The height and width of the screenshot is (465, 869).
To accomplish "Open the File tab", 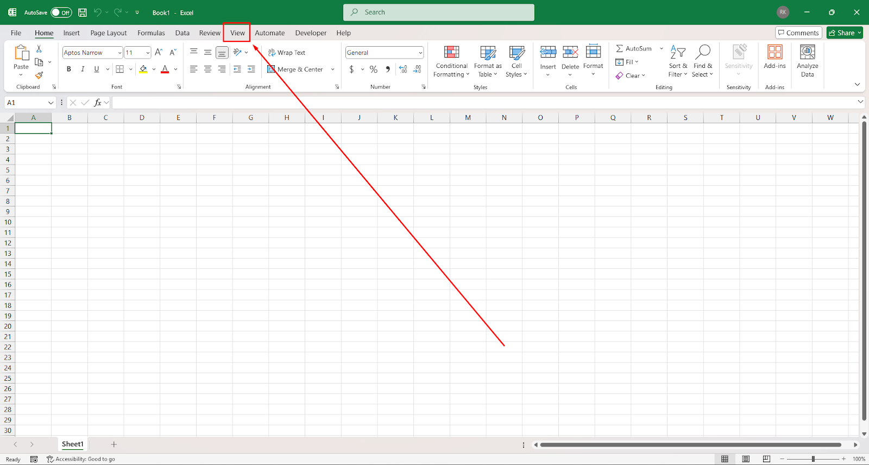I will click(x=16, y=33).
